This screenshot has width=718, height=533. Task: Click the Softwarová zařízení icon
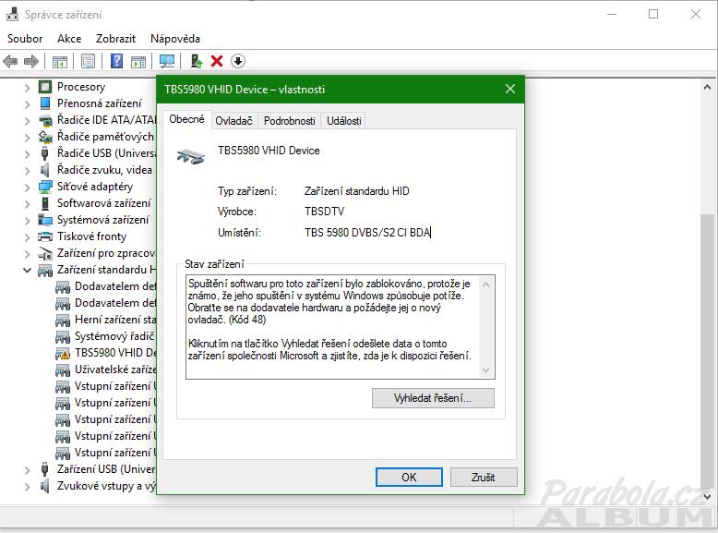pyautogui.click(x=45, y=203)
